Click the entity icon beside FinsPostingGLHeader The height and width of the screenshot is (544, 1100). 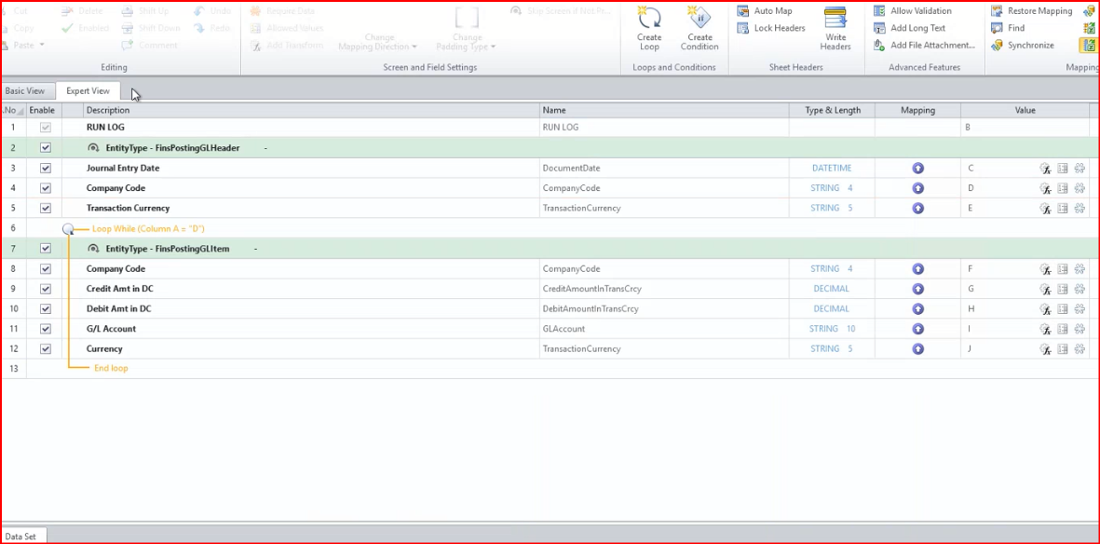click(93, 148)
